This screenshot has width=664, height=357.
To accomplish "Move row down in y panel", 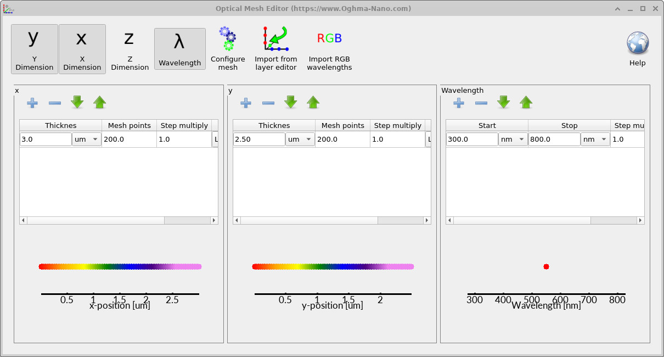I will [x=291, y=102].
